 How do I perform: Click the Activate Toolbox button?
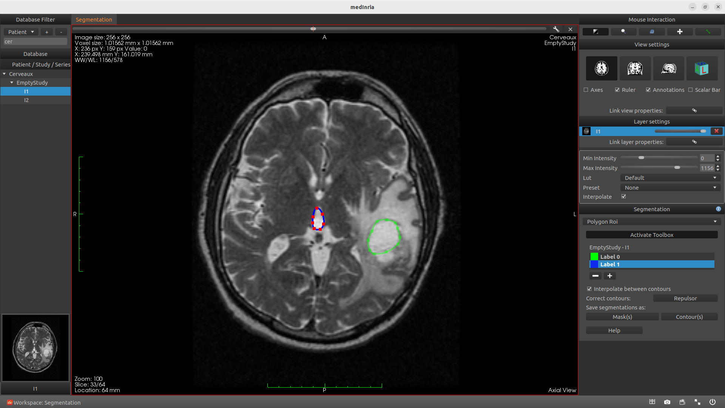pyautogui.click(x=652, y=235)
